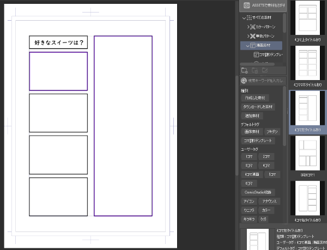Click the デフォルトタグ section heading
The width and height of the screenshot is (327, 250).
pos(250,125)
